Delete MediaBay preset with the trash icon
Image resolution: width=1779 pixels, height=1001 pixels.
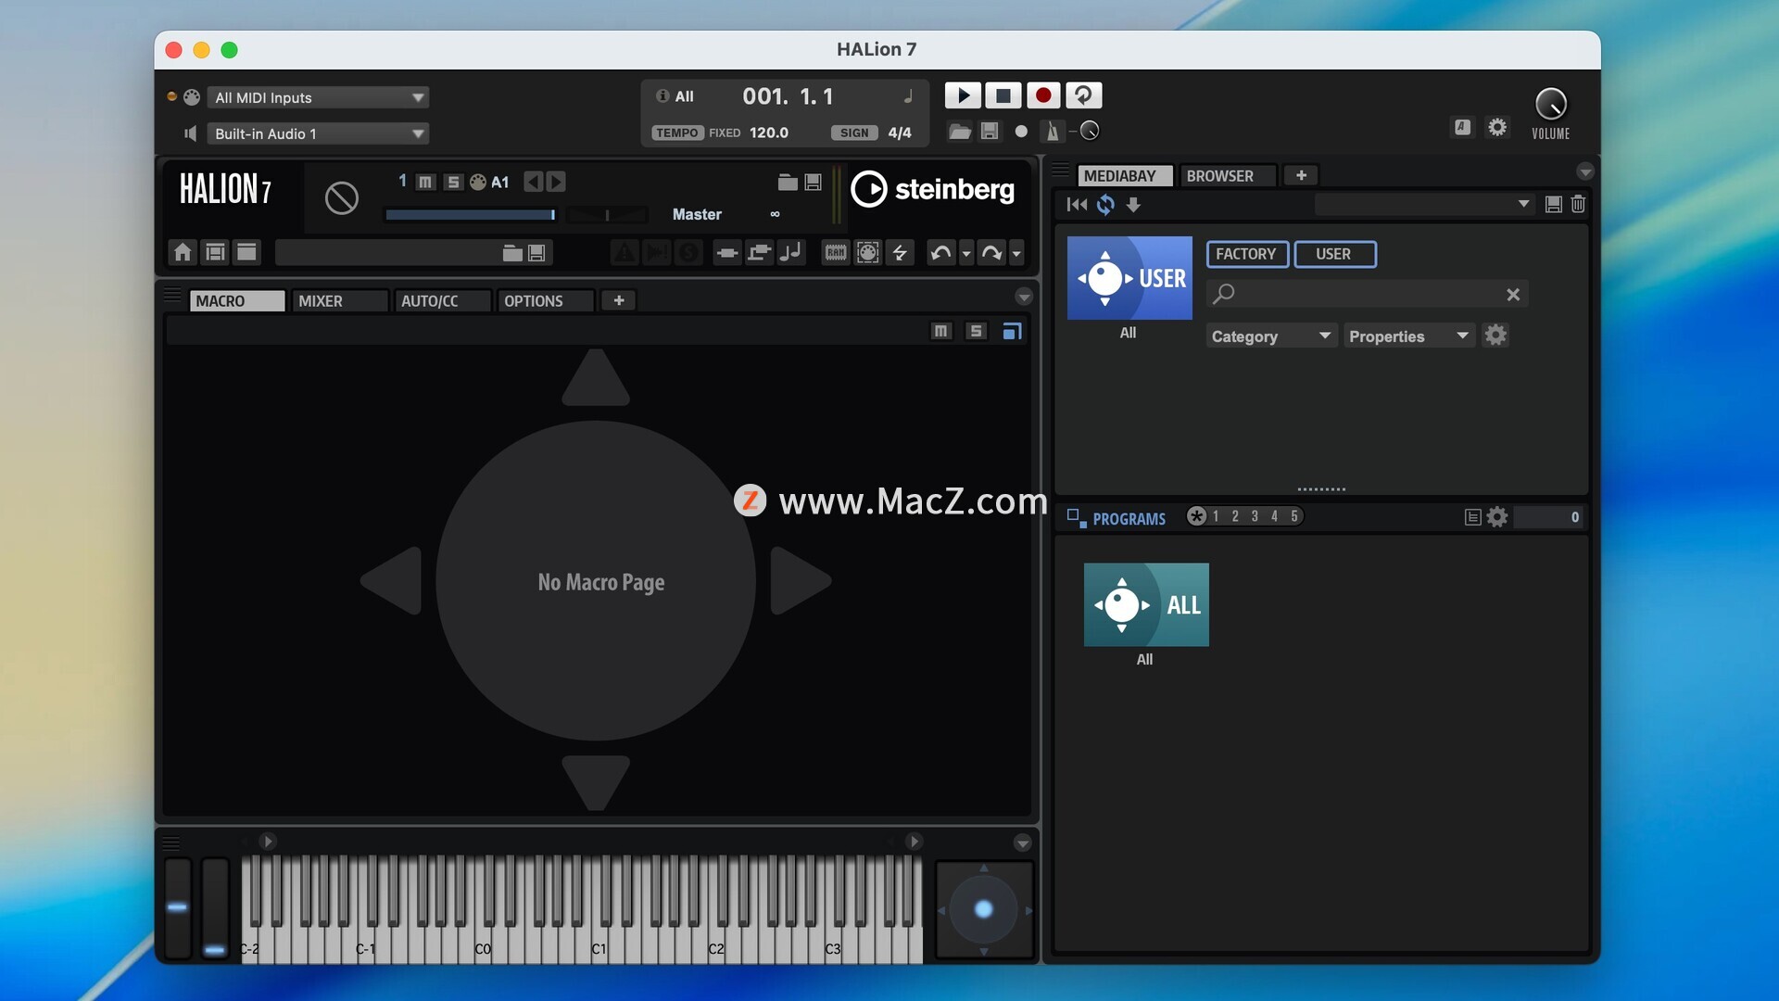(1578, 205)
